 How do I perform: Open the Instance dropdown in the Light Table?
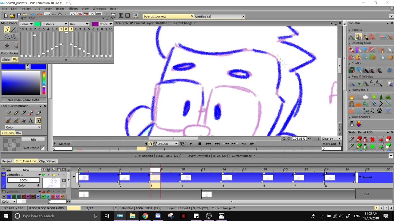coord(54,24)
